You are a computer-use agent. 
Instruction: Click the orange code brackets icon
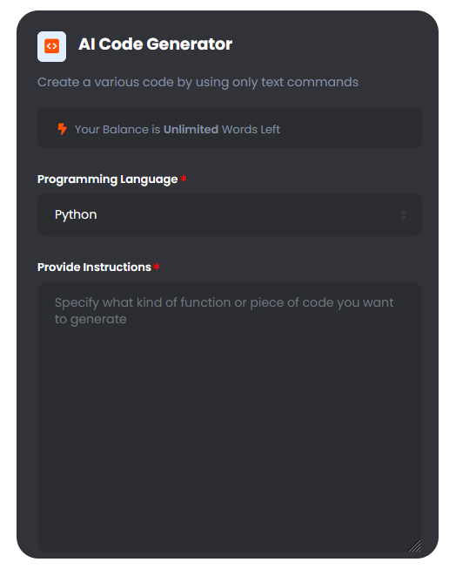(51, 46)
